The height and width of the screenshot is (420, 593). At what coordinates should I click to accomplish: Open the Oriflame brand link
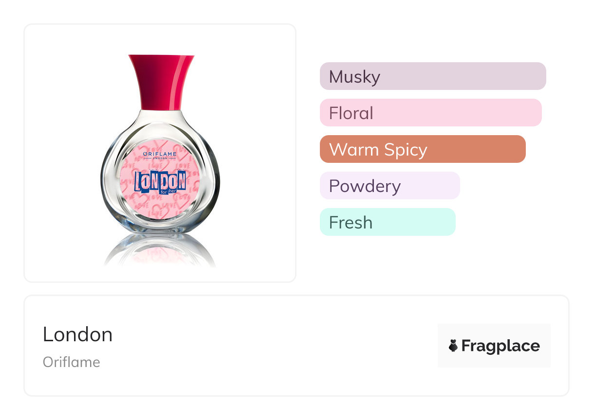[72, 362]
